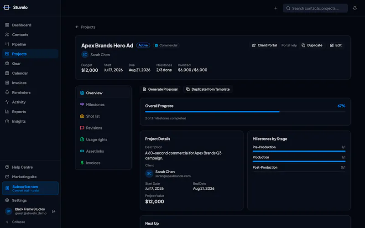Image resolution: width=365 pixels, height=228 pixels.
Task: Click the Invoices document icon in main sidebar
Action: pyautogui.click(x=7, y=83)
